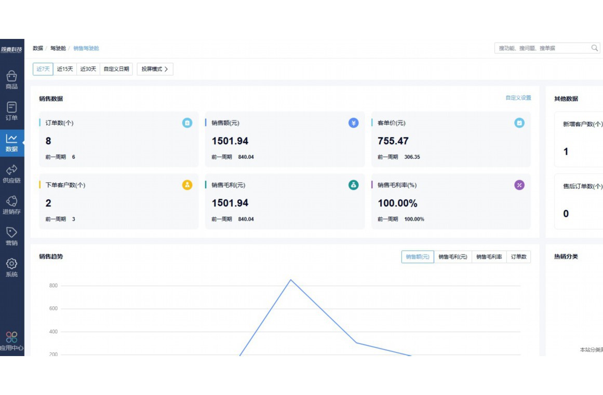Switch trend chart to 订单数 tab

point(518,257)
